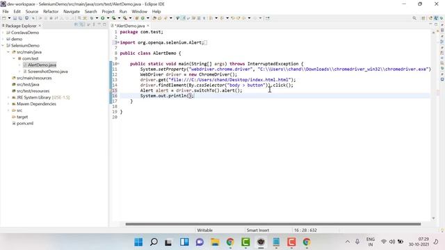Collapse the SeleniumDemo project
Image resolution: width=445 pixels, height=250 pixels.
pos(3,46)
